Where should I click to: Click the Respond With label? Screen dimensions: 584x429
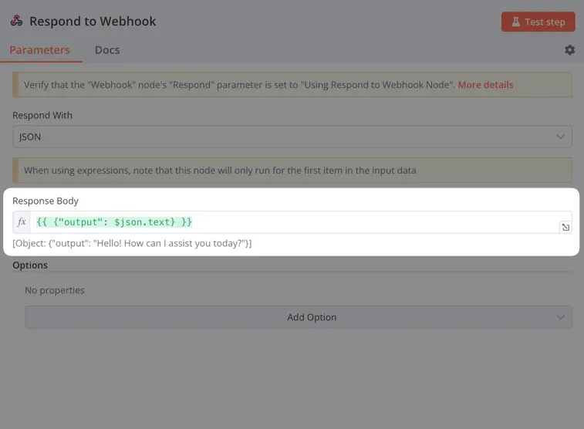(42, 116)
